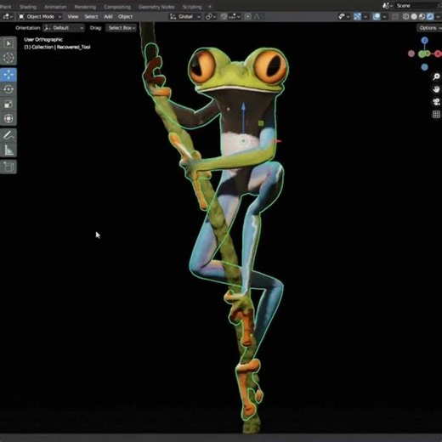Open the pivot point dropdown
This screenshot has height=442, width=442.
click(211, 17)
